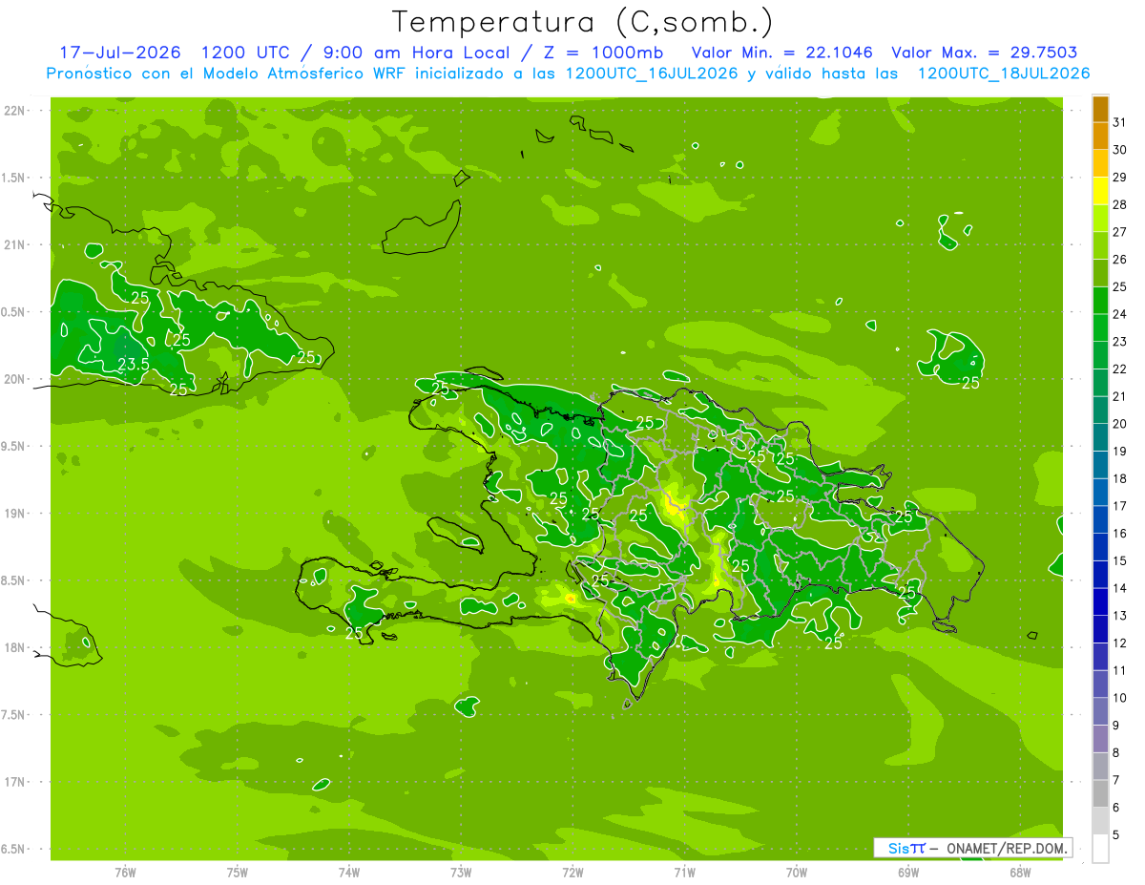1145x885 pixels.
Task: Click the '74W' longitude axis label
Action: [x=349, y=872]
